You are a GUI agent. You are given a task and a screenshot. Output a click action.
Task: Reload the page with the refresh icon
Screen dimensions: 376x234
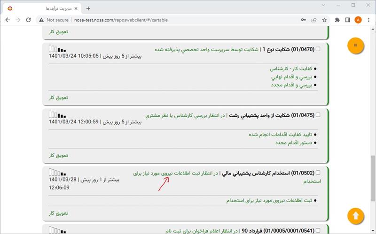pyautogui.click(x=29, y=20)
